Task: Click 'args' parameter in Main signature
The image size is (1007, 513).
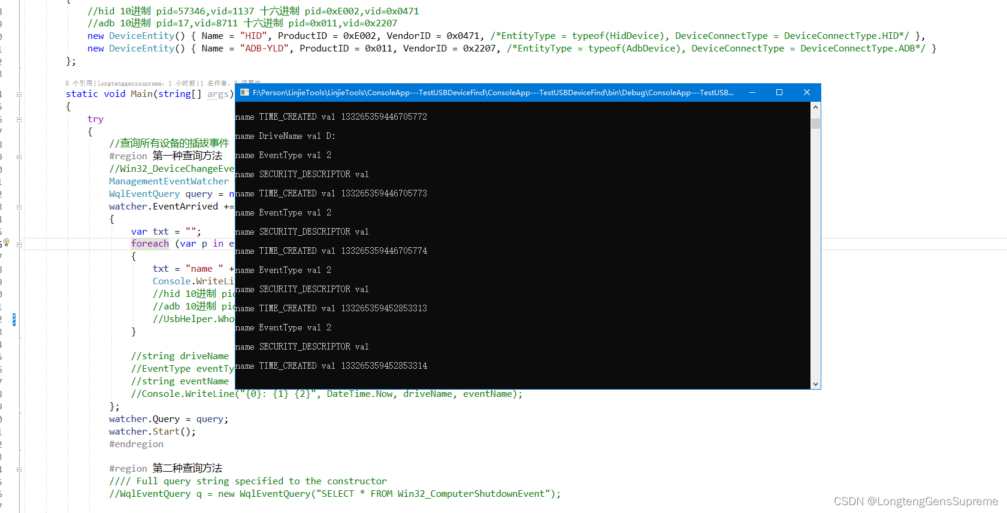Action: (218, 94)
